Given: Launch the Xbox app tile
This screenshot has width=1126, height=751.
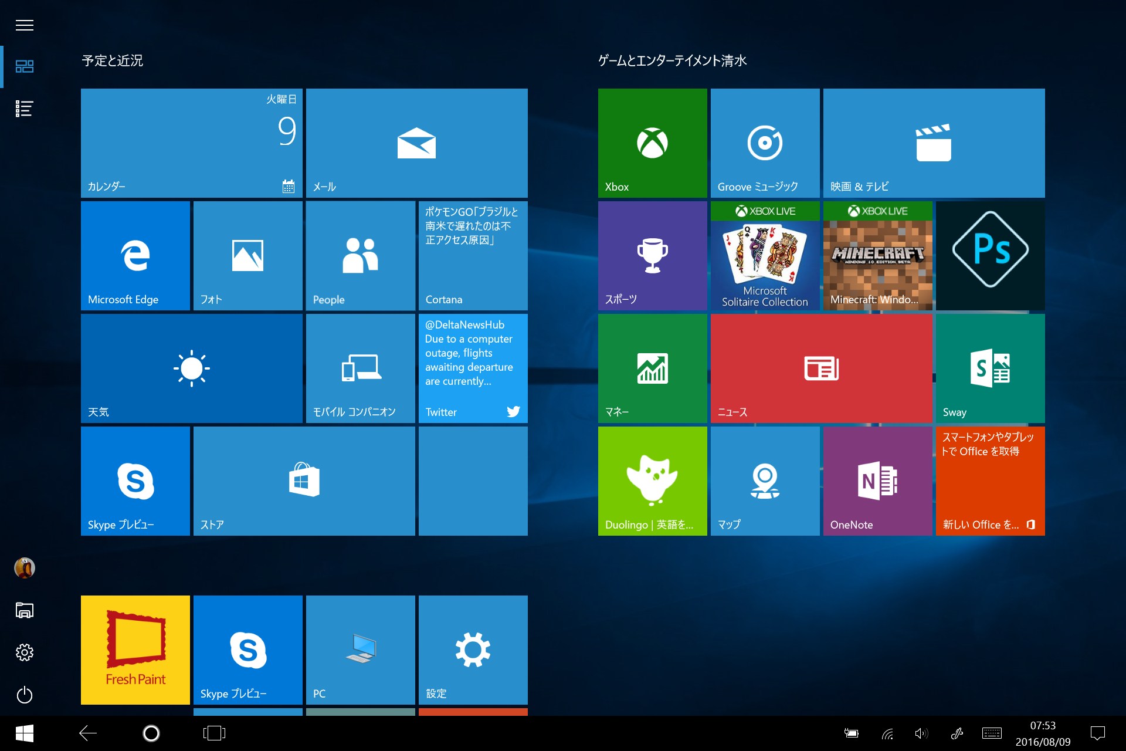Looking at the screenshot, I should (652, 143).
